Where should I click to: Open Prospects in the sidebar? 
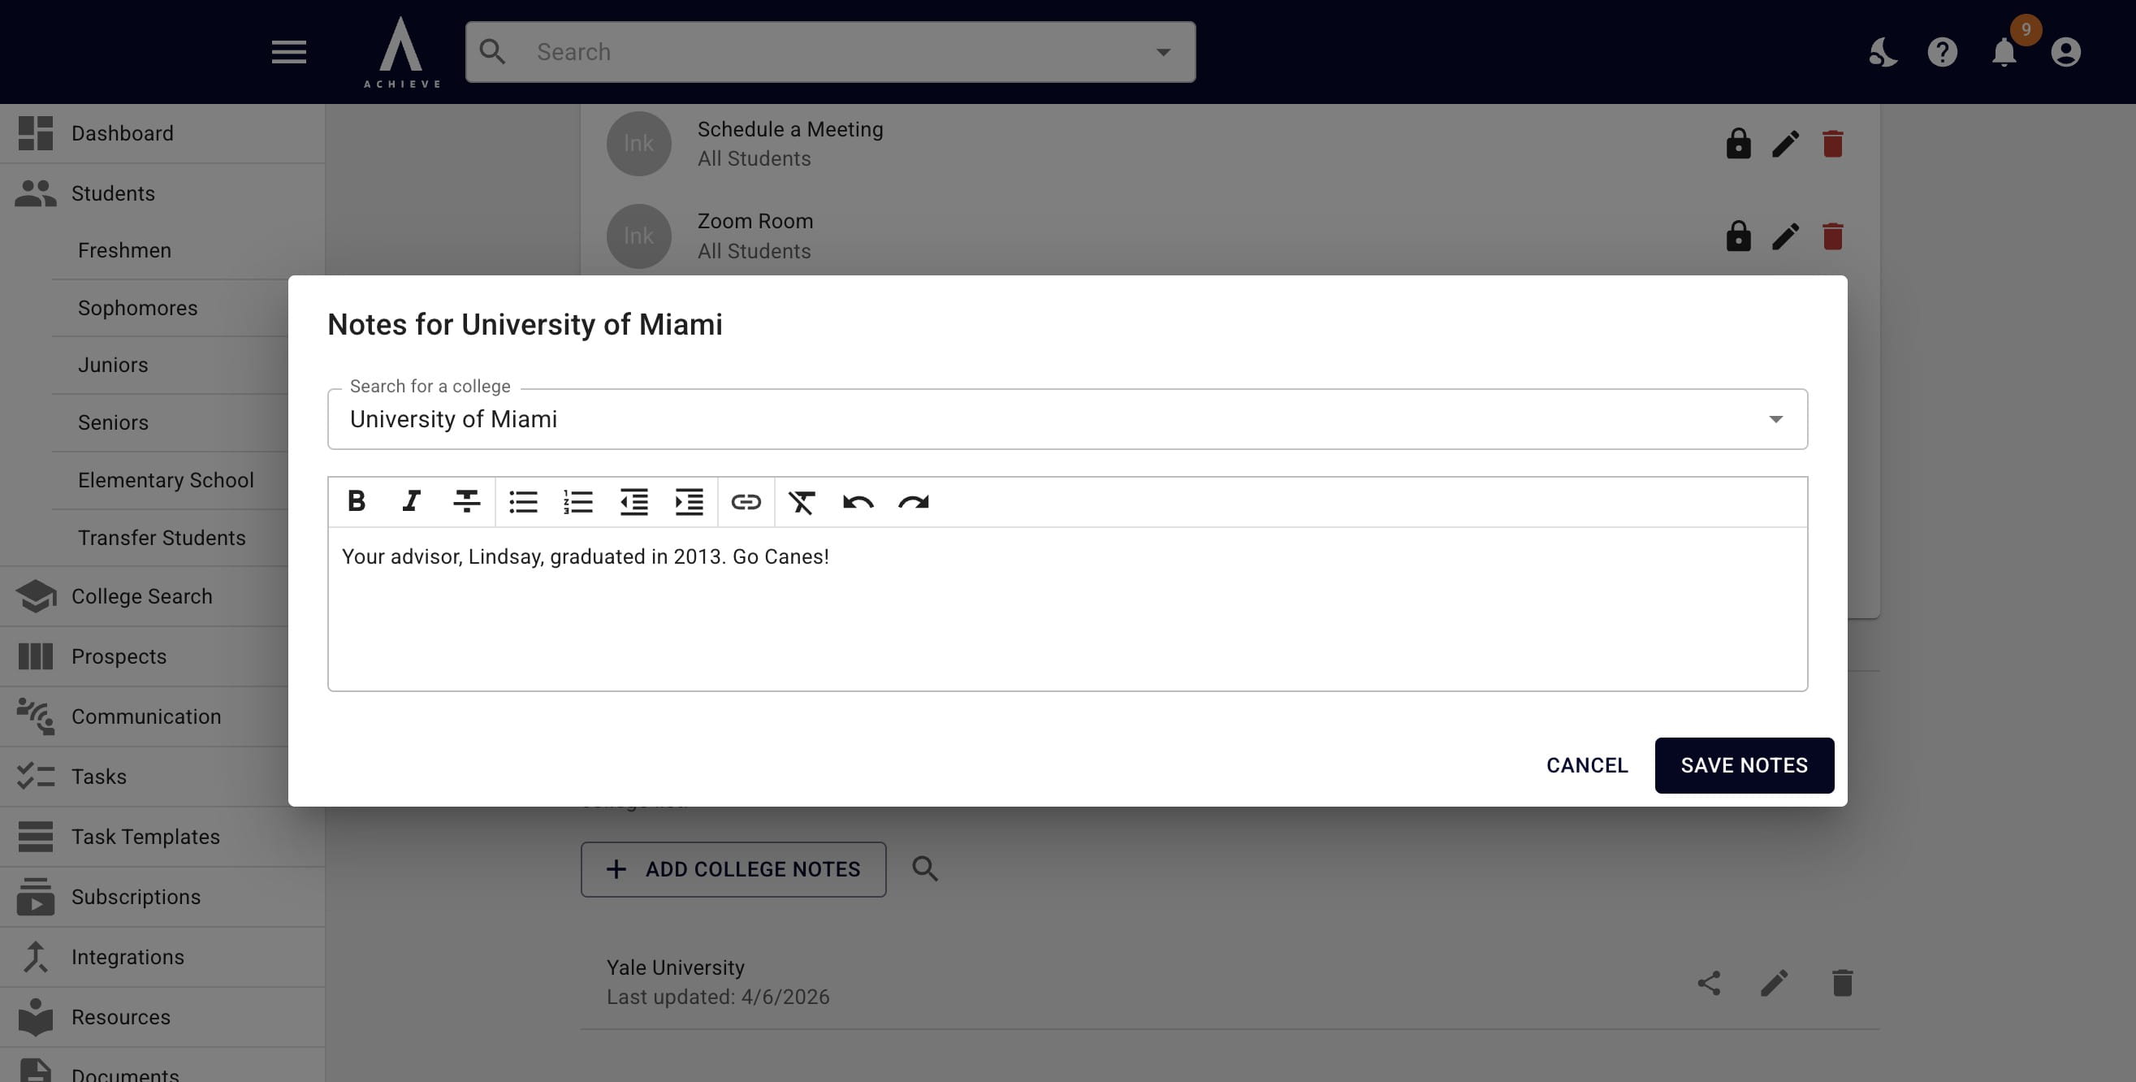tap(145, 656)
